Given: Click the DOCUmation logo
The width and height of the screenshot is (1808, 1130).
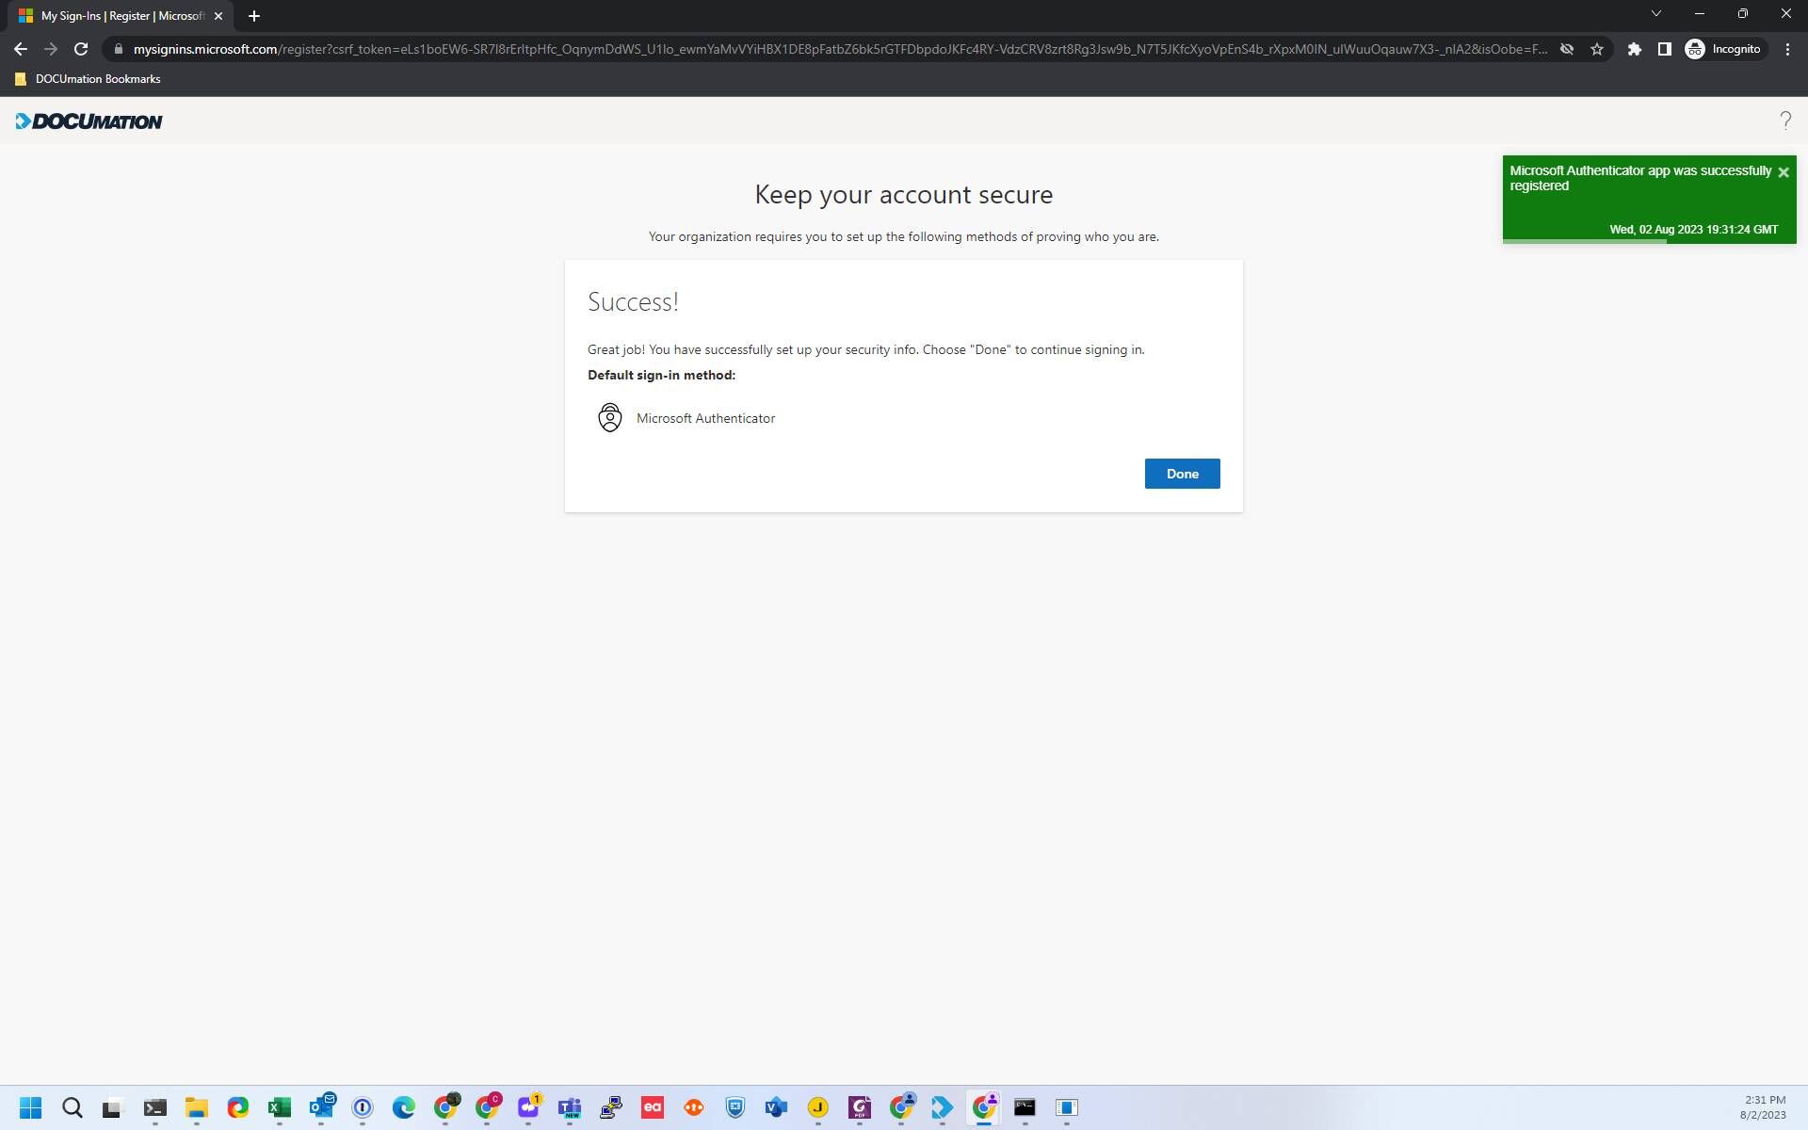Looking at the screenshot, I should 89,121.
